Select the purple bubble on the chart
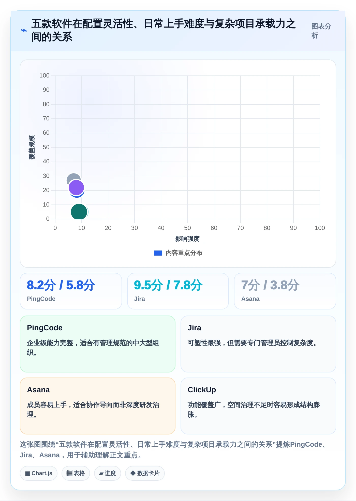 click(x=76, y=187)
